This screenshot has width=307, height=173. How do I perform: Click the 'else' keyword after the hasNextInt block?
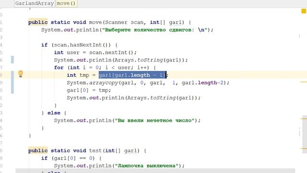pos(54,113)
